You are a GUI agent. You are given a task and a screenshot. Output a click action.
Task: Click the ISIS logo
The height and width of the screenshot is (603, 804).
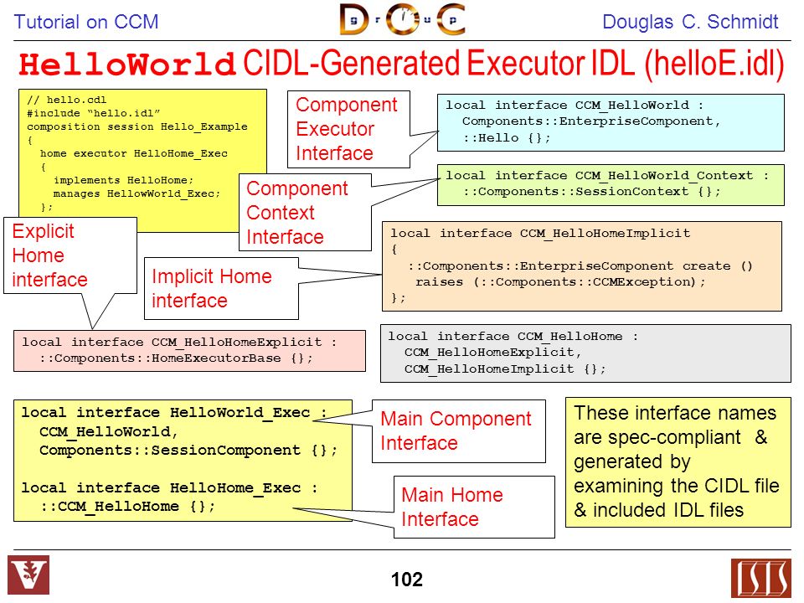[761, 578]
